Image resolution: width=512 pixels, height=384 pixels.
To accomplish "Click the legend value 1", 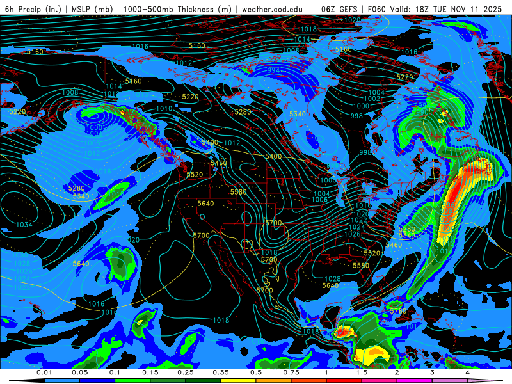I will point(326,372).
